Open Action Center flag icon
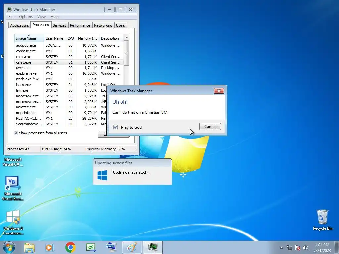The width and height of the screenshot is (339, 254). 298,248
